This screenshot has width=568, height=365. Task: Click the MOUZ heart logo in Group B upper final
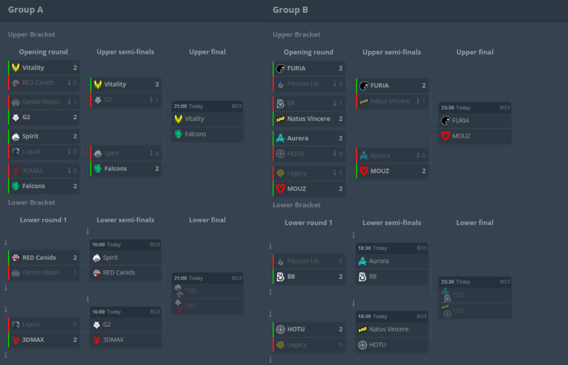click(445, 136)
